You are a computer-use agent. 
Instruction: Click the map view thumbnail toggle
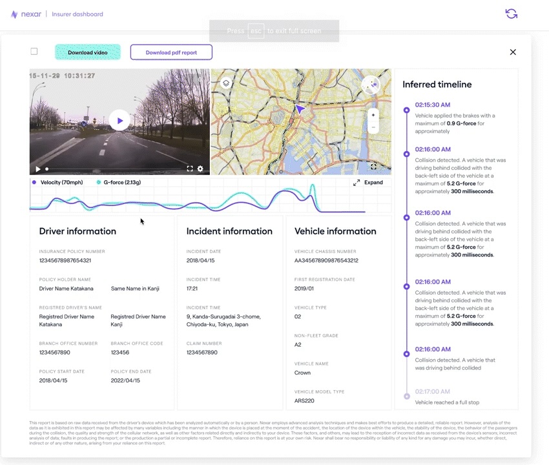tap(371, 85)
